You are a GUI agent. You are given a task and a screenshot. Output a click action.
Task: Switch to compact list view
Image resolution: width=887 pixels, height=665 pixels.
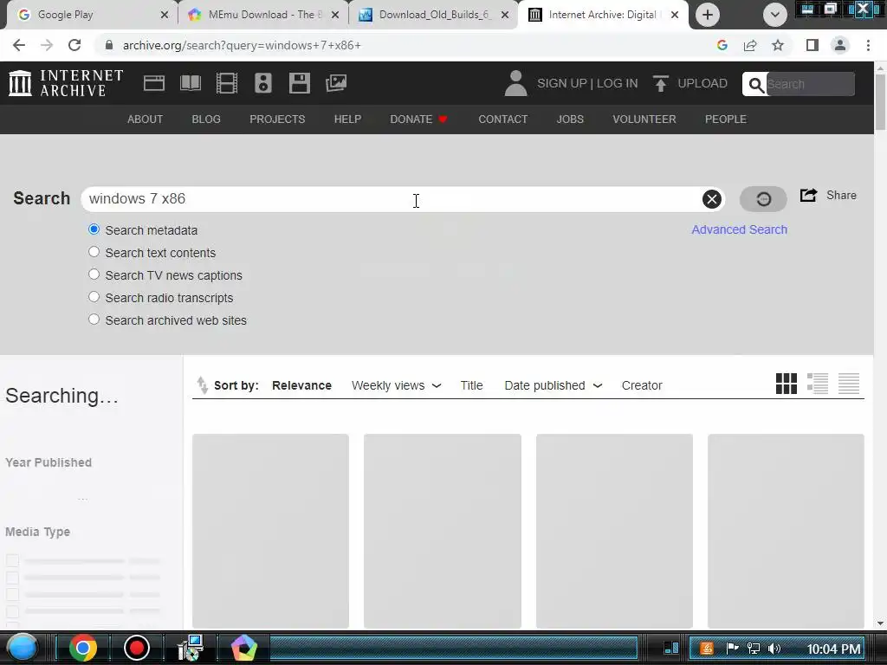pos(849,384)
